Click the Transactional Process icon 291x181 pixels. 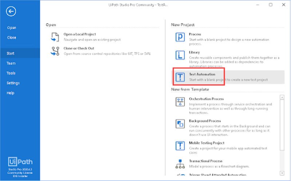[180, 164]
